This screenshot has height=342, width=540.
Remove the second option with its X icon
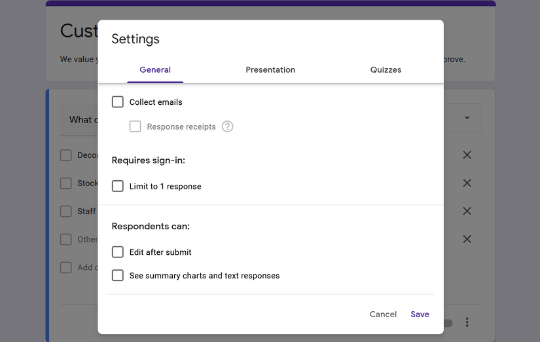(x=467, y=183)
